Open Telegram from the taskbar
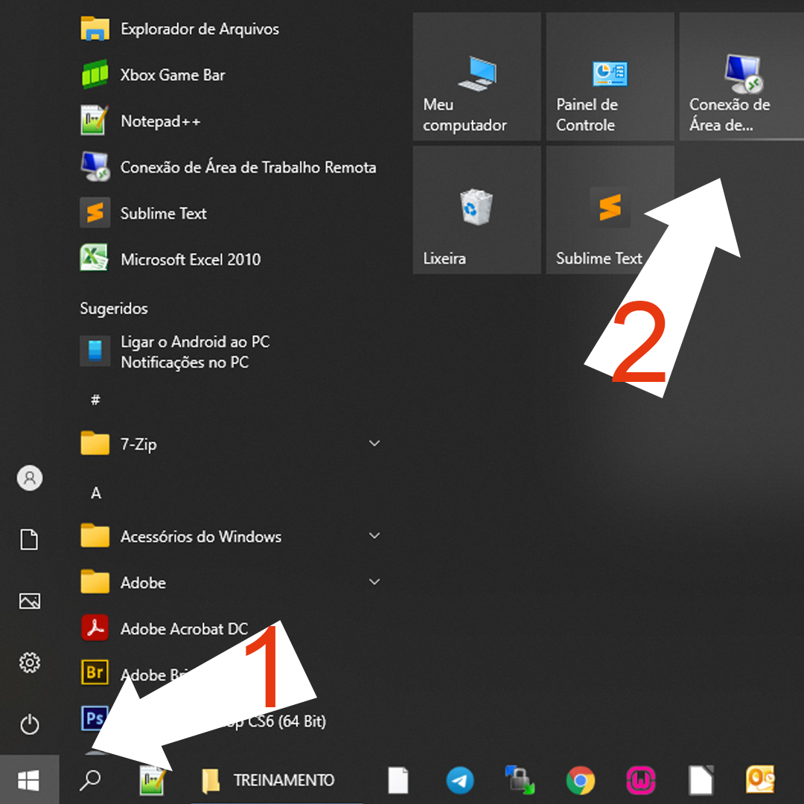The height and width of the screenshot is (804, 804). coord(460,780)
